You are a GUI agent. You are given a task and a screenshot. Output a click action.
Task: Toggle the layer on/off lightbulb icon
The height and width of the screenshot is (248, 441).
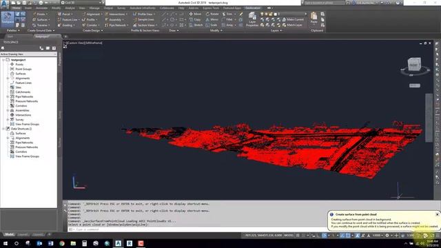[262, 14]
